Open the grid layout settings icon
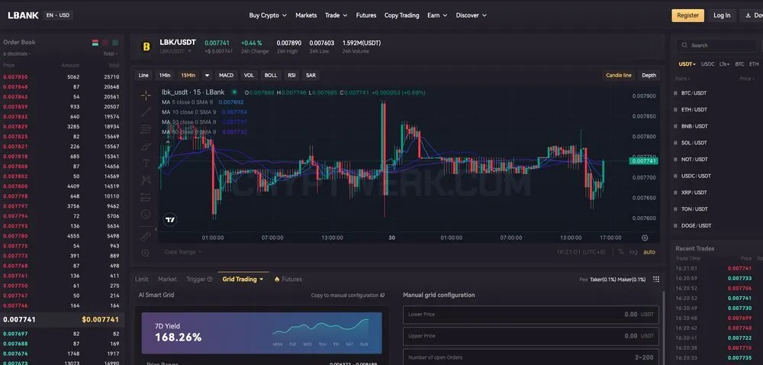This screenshot has width=763, height=365. pyautogui.click(x=656, y=279)
